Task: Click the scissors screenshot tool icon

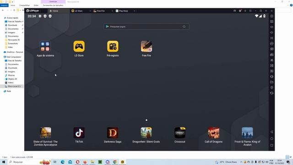Action: coord(271,60)
